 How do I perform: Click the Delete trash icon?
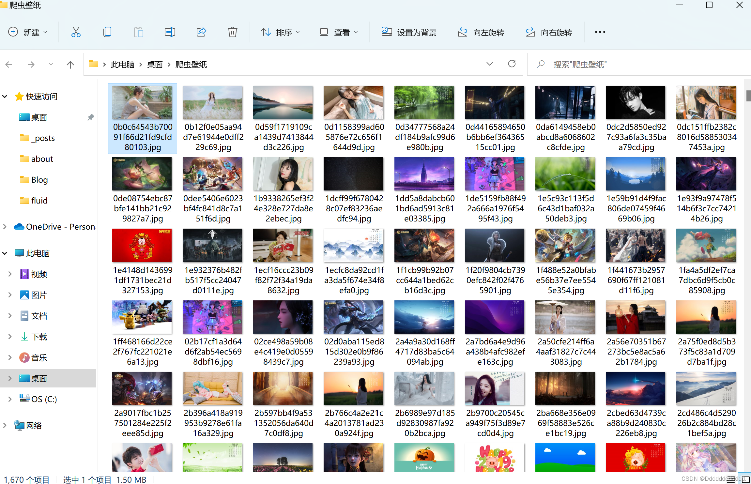(232, 32)
